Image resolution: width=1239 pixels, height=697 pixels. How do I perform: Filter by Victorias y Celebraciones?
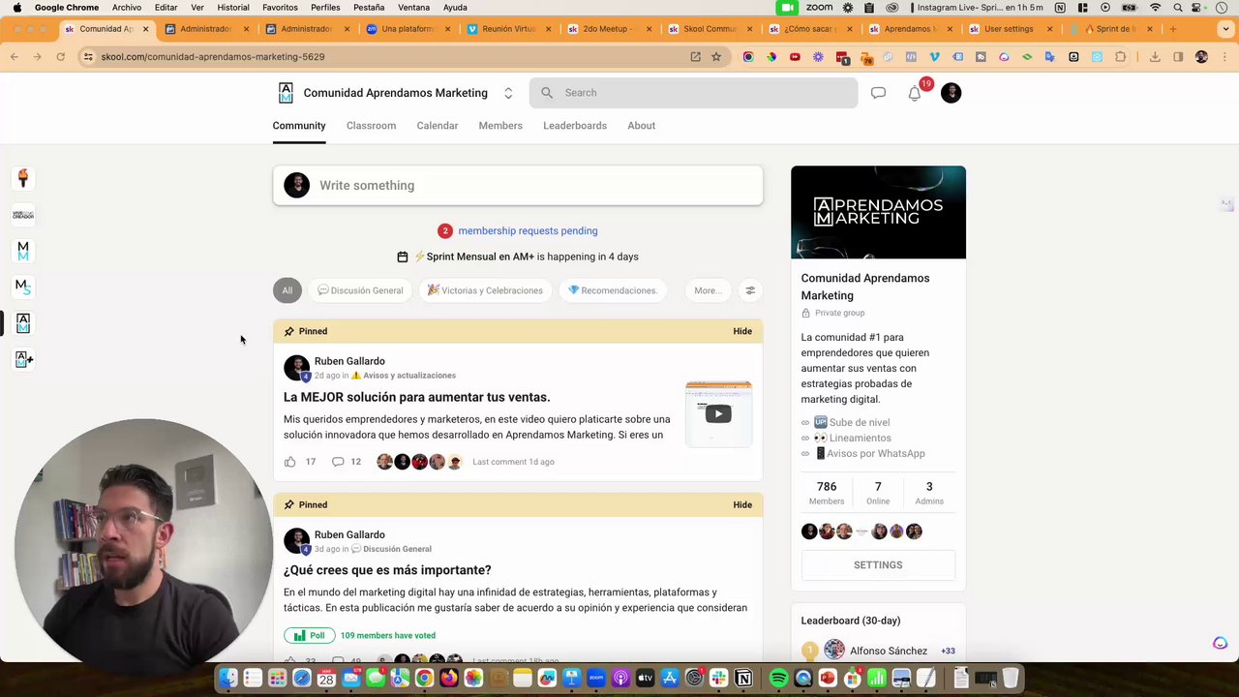pyautogui.click(x=485, y=290)
